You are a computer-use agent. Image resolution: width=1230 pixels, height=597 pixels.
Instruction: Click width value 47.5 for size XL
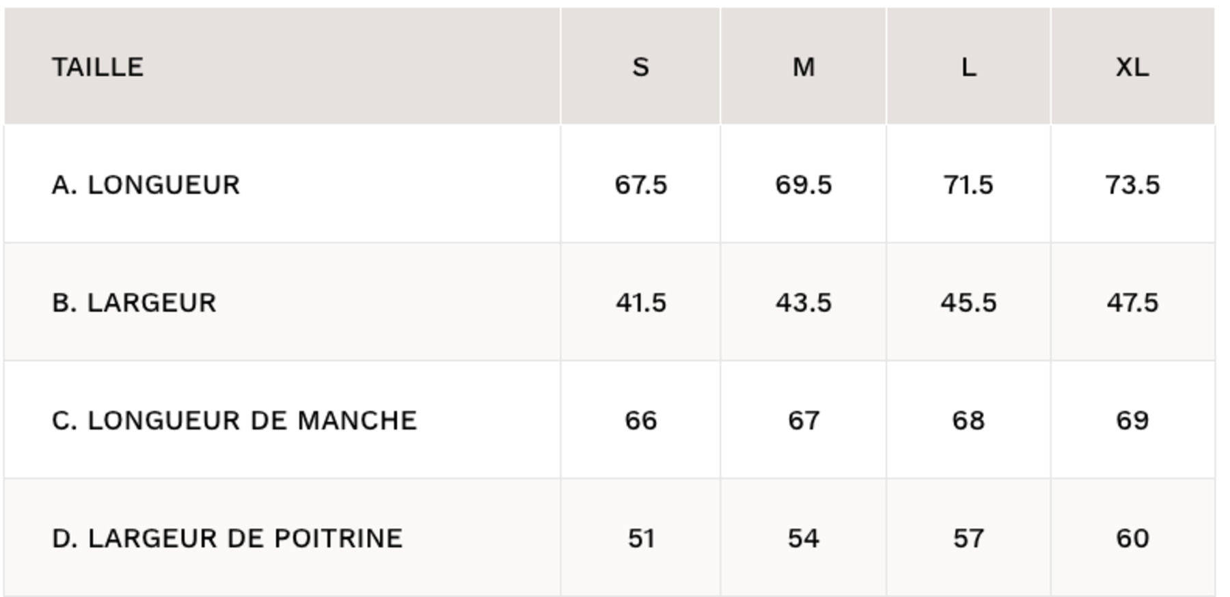click(1132, 303)
